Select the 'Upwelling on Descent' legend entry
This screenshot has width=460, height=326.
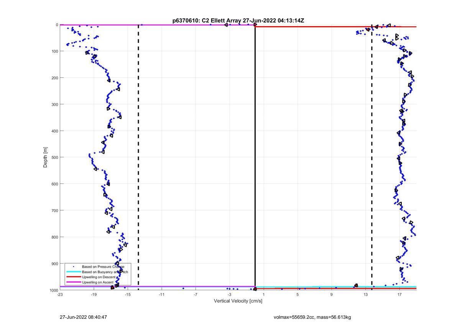click(99, 277)
